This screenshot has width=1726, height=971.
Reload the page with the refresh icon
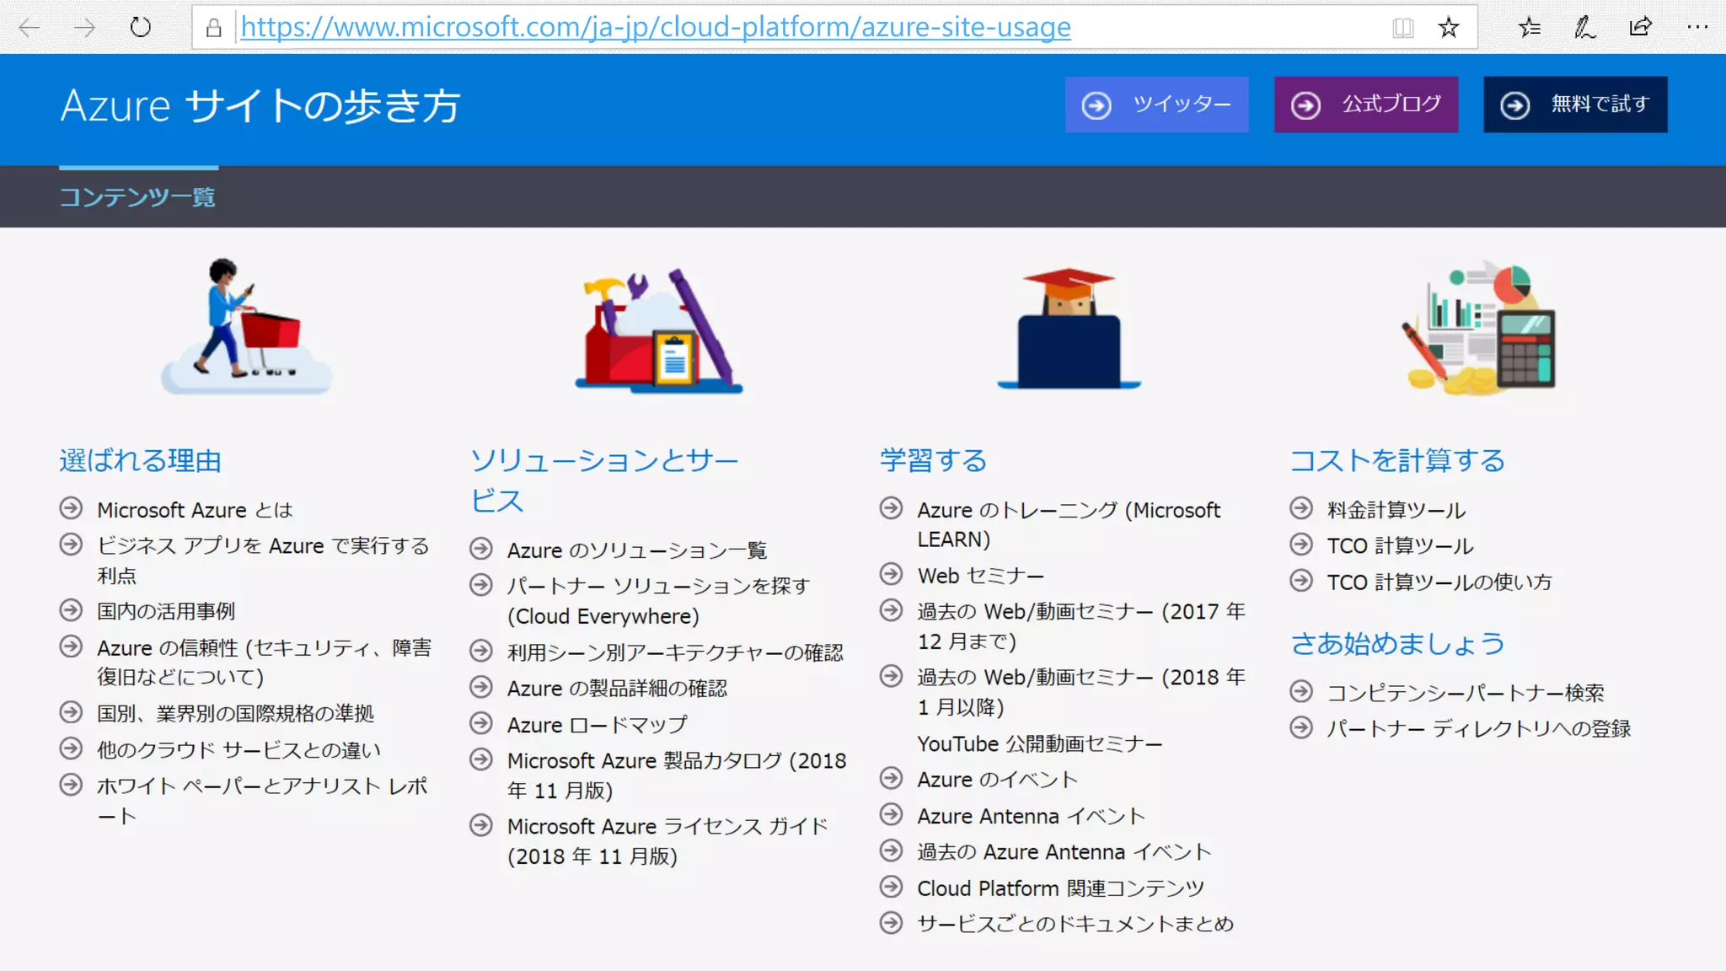point(141,28)
